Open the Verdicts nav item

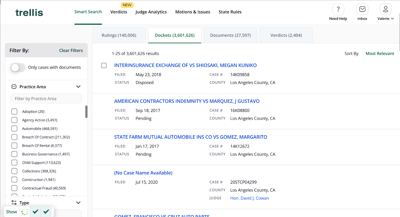(119, 12)
